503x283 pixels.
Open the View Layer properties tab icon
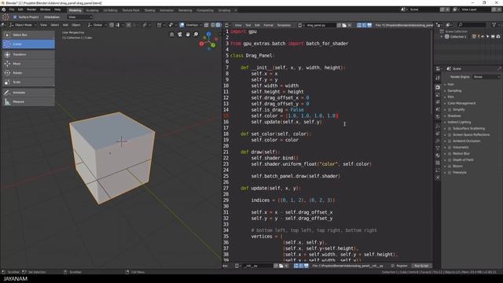click(x=438, y=102)
